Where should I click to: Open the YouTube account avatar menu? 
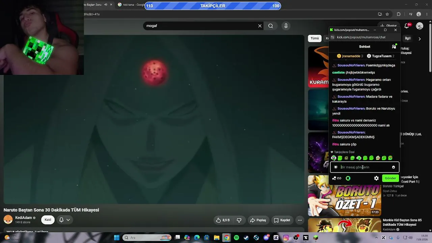click(420, 26)
